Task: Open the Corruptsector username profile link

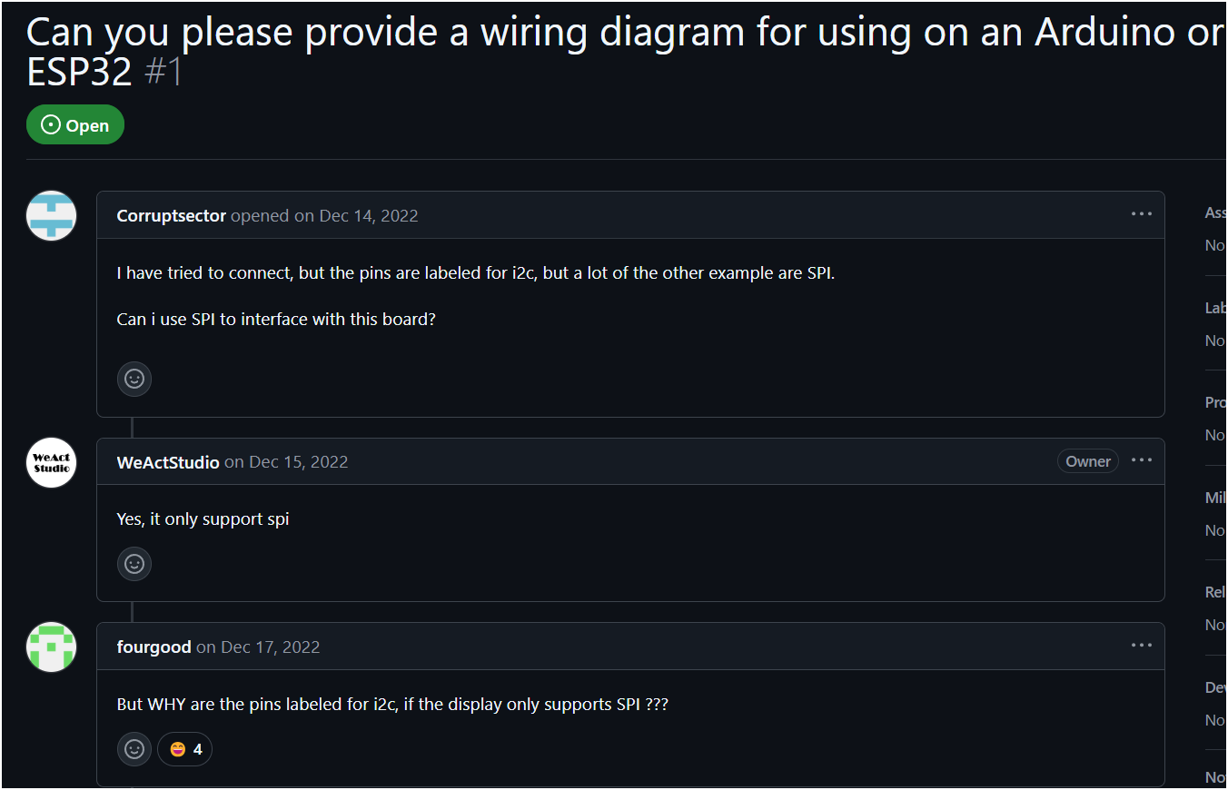Action: (x=172, y=216)
